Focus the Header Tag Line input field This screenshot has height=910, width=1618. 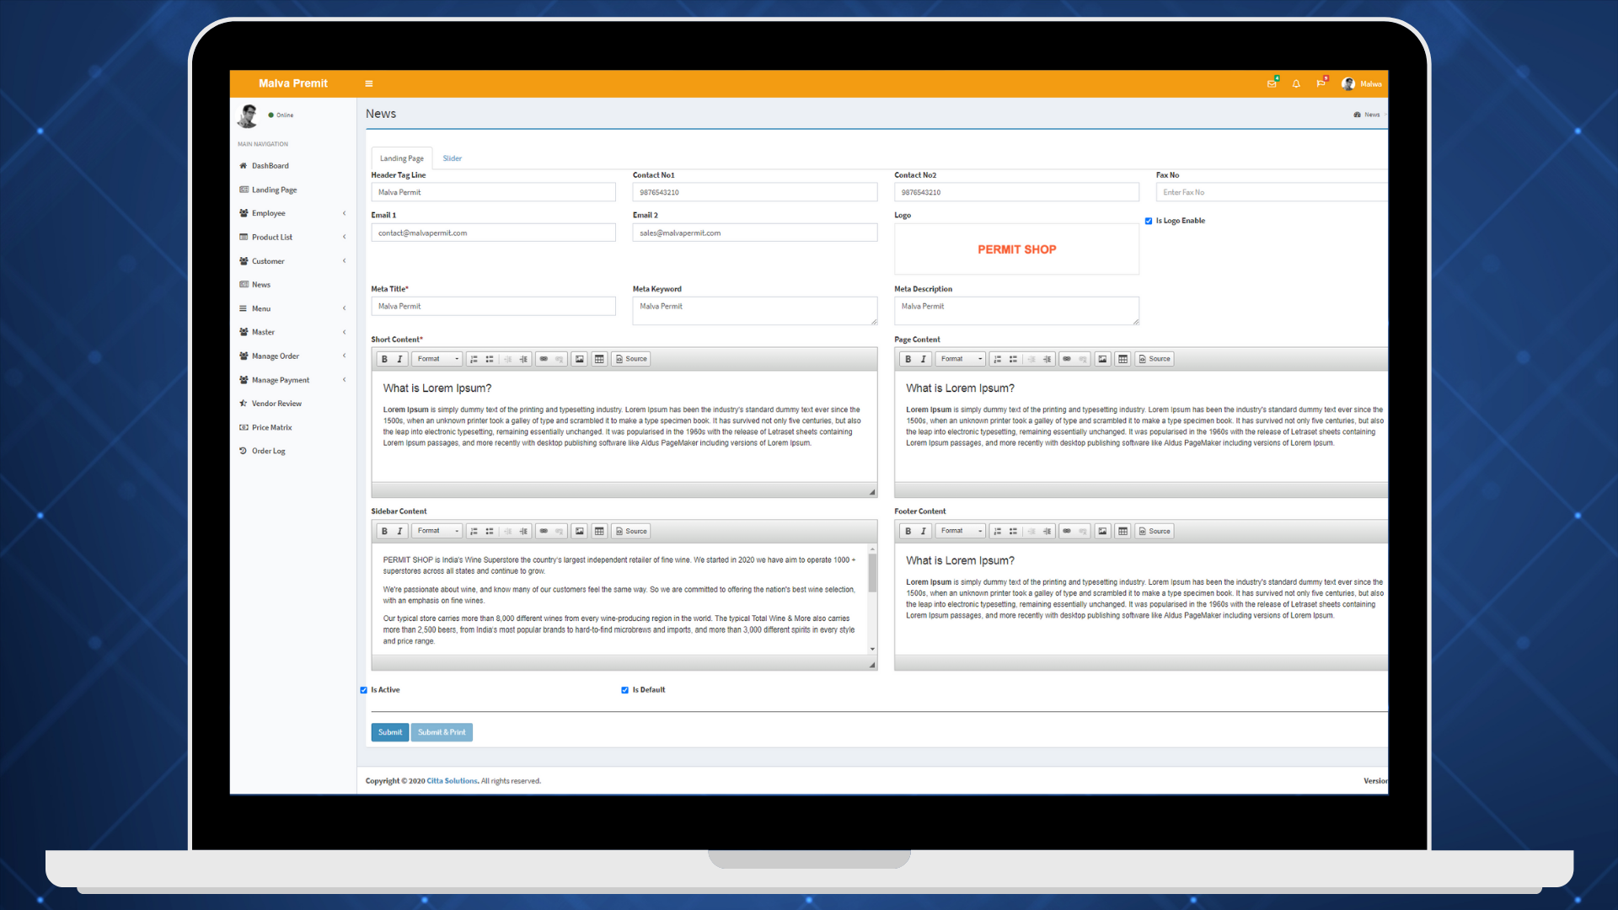coord(494,192)
